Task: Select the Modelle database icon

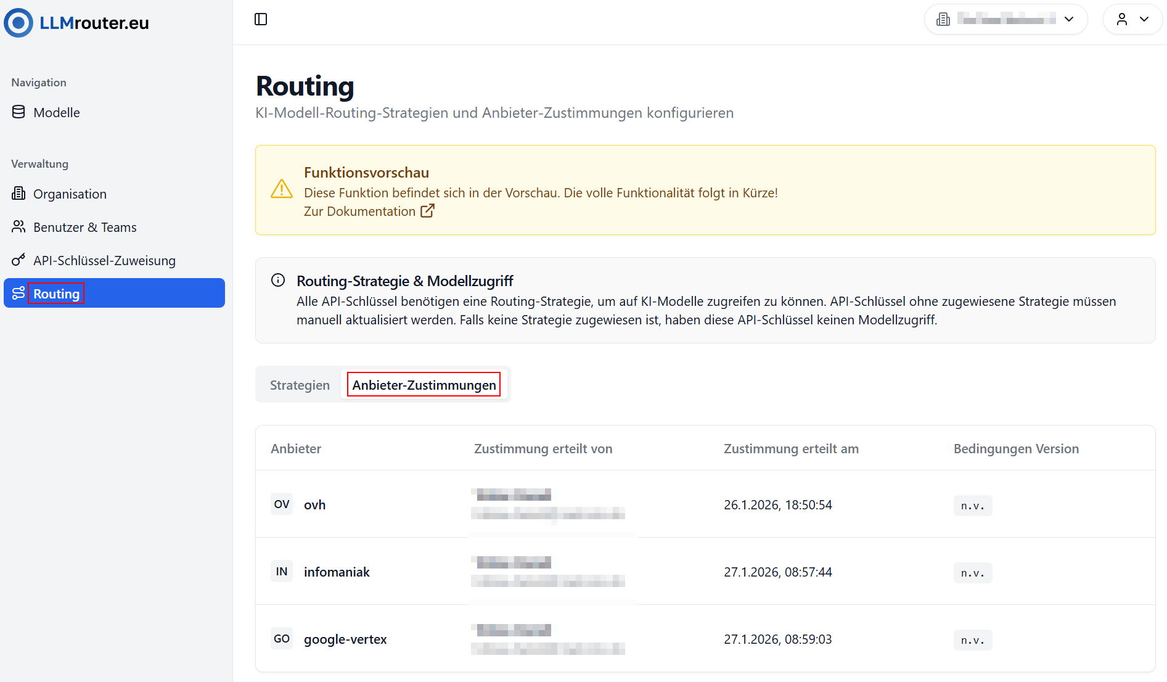Action: tap(18, 112)
